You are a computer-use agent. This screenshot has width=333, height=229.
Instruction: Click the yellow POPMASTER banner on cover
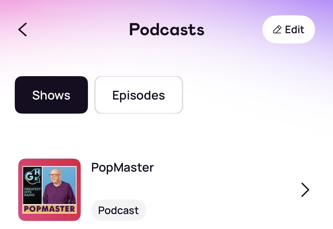pos(49,209)
